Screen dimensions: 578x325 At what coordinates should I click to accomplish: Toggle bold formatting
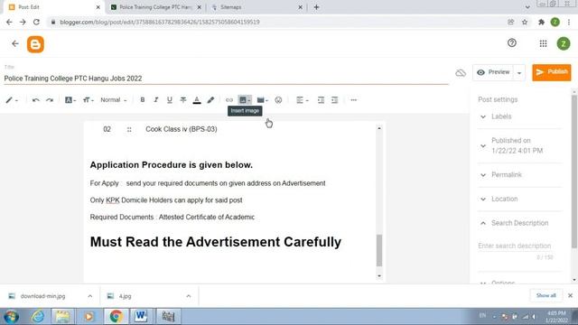[143, 100]
